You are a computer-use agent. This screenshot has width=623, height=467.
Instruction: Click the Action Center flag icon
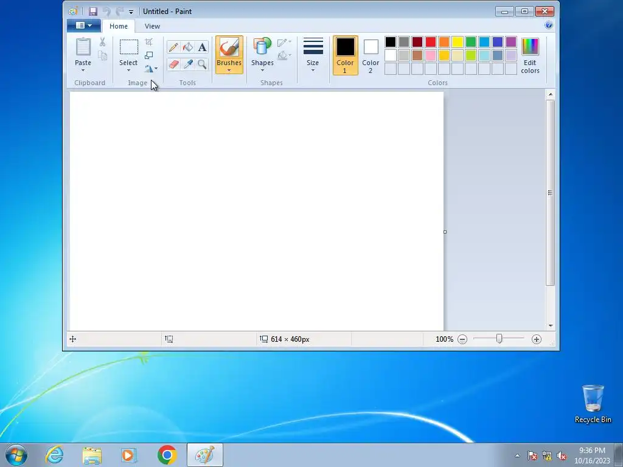[x=532, y=456]
